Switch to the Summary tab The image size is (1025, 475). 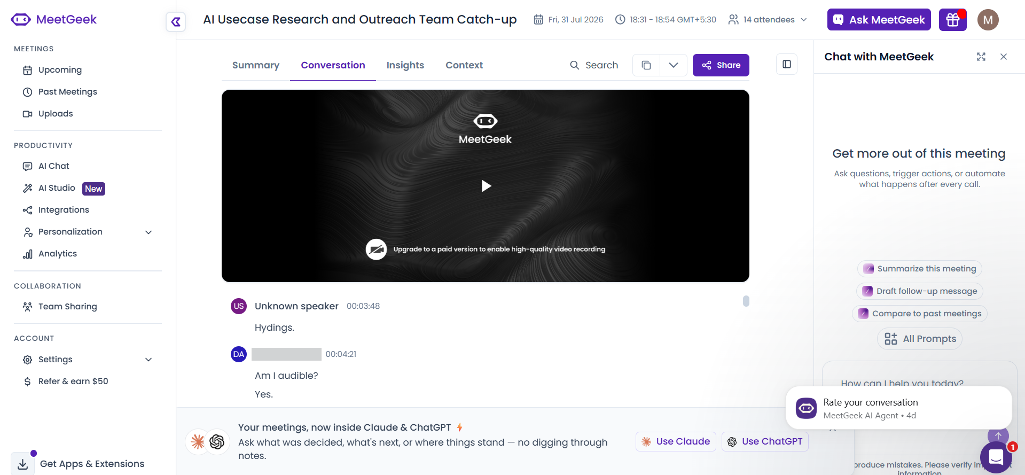[256, 65]
